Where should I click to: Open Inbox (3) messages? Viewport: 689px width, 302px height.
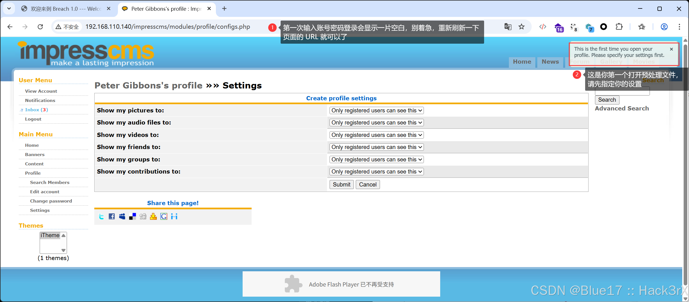[x=36, y=110]
